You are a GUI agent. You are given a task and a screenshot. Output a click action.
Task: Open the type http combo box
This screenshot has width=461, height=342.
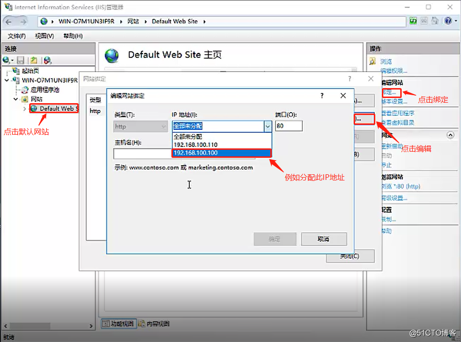point(140,126)
